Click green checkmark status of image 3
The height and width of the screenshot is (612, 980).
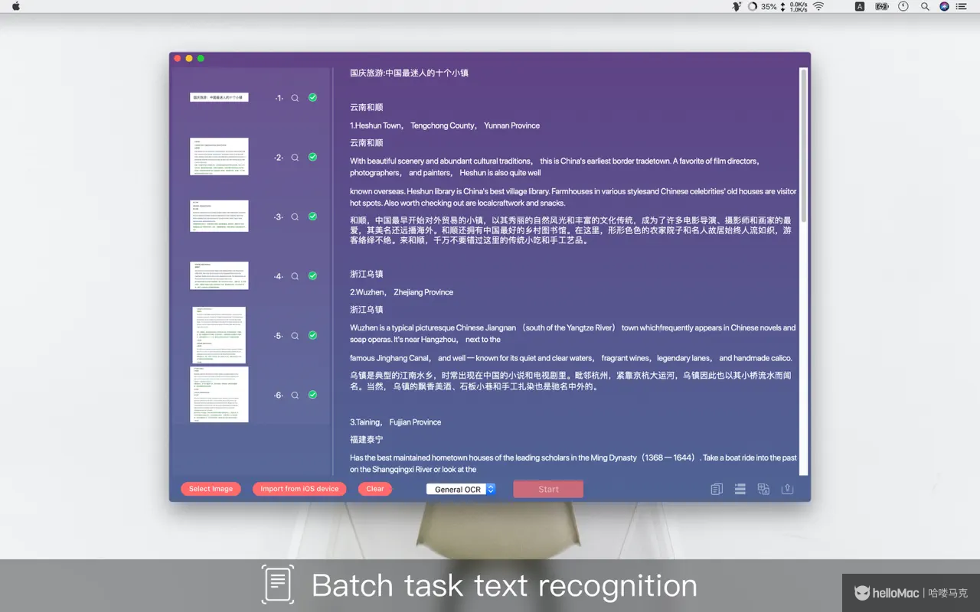312,216
